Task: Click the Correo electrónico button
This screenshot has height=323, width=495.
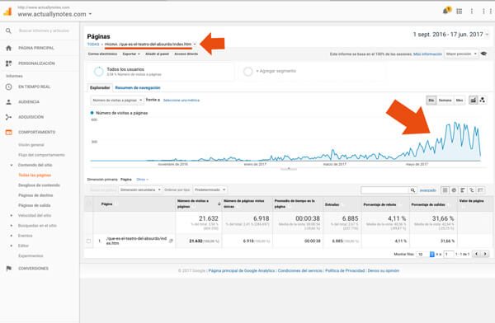Action: 102,54
